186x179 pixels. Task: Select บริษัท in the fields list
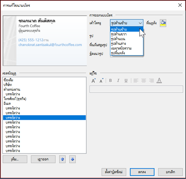point(44,85)
